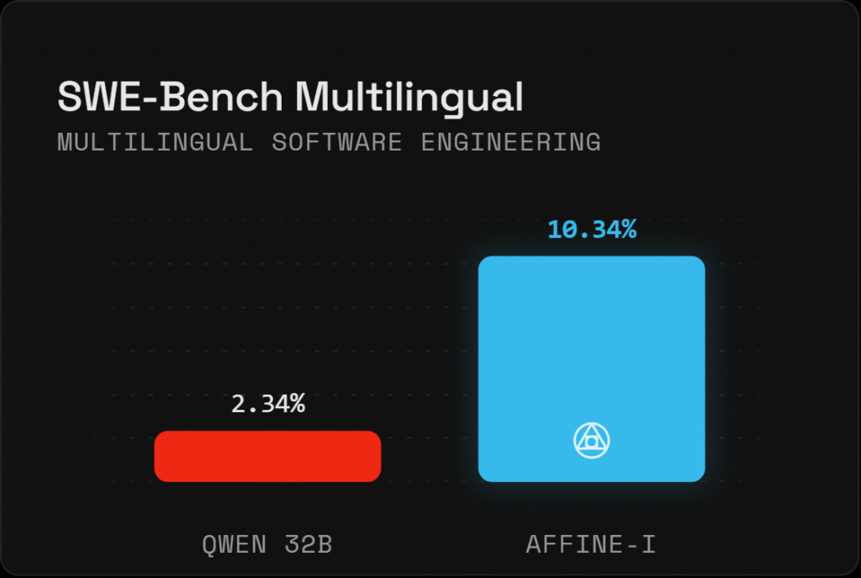Click the AFFINE-I axis label
The width and height of the screenshot is (861, 578).
click(591, 545)
